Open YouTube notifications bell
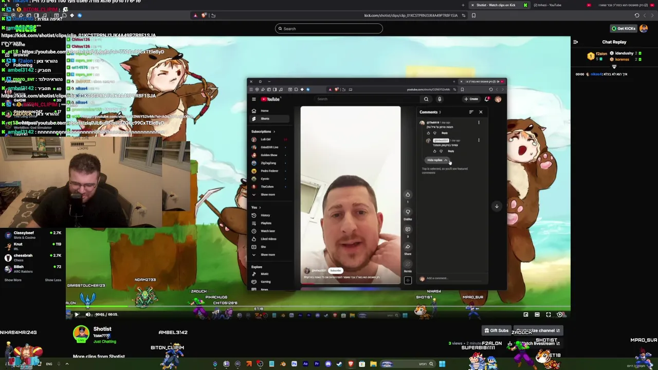This screenshot has width=658, height=370. (x=487, y=99)
